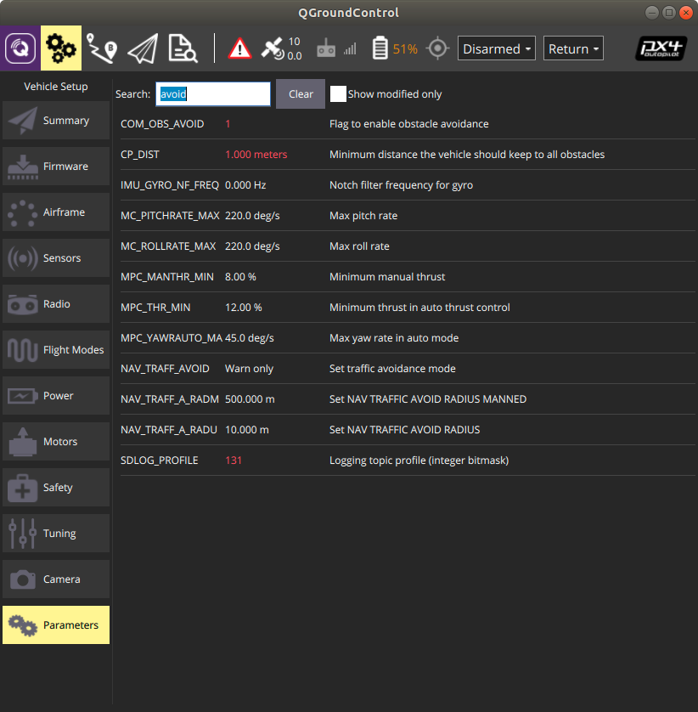The width and height of the screenshot is (698, 712).
Task: Edit the COM_OBS_AVOID parameter row
Action: pos(408,124)
